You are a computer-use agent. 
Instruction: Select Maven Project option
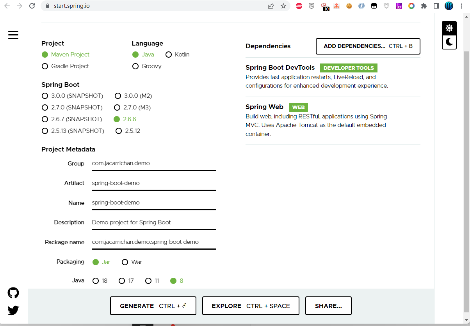(x=66, y=55)
